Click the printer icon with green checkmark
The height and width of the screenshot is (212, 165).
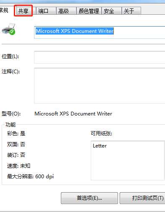pos(9,29)
